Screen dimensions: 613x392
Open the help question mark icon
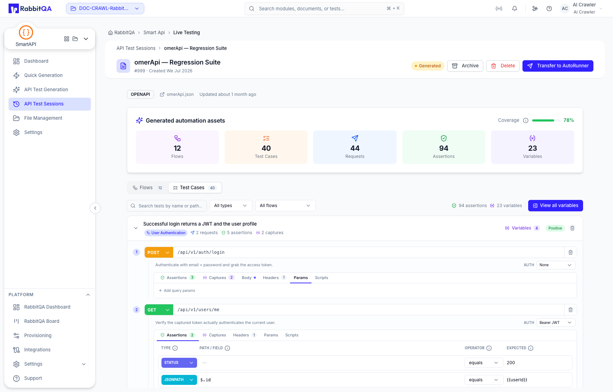[x=549, y=9]
